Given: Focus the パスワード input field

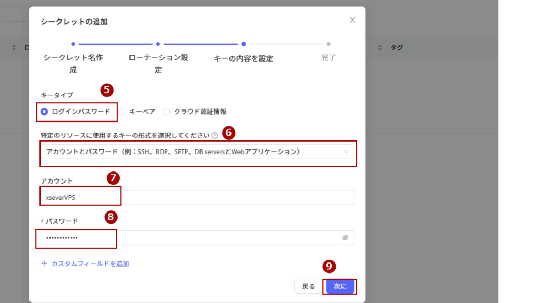Looking at the screenshot, I should (x=189, y=238).
